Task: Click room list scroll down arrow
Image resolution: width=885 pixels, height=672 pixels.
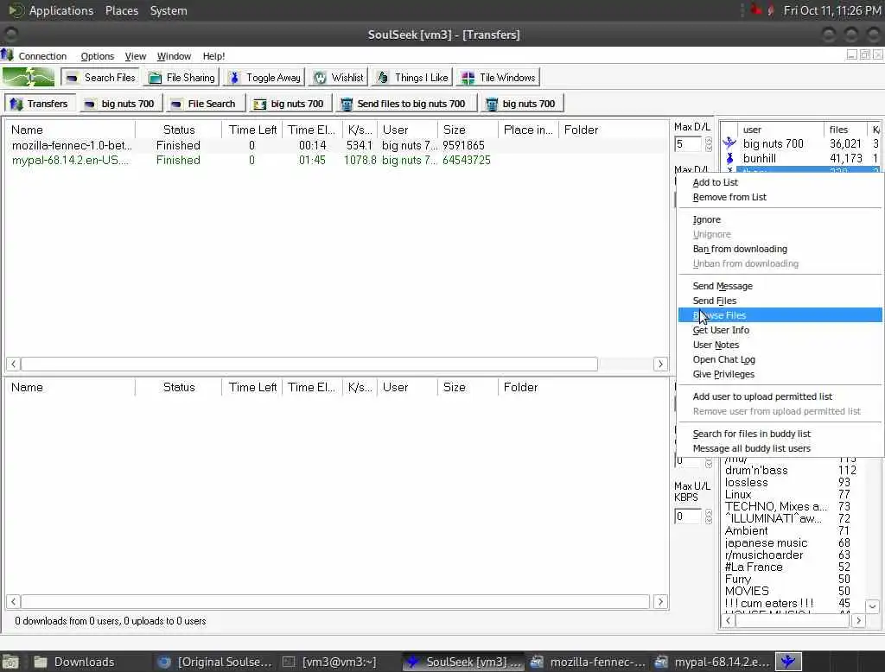Action: tap(872, 606)
